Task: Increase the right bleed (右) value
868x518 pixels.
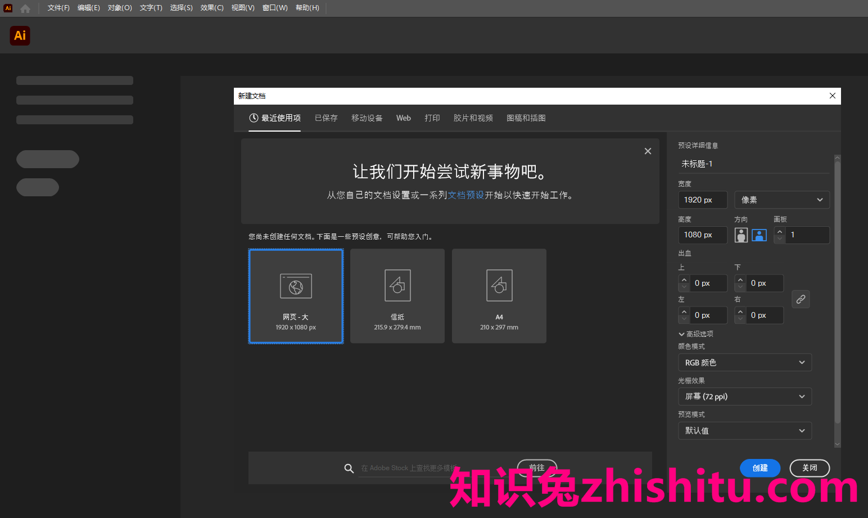Action: point(740,312)
